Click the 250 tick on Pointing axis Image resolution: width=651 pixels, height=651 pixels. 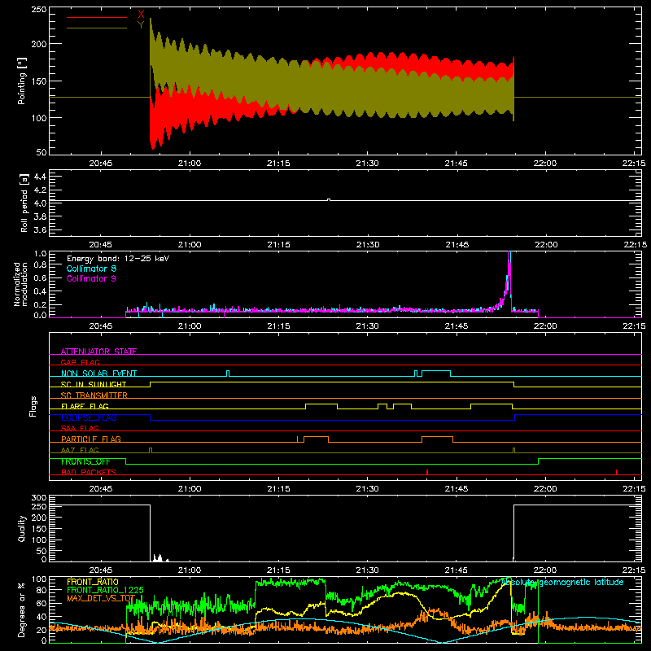click(x=39, y=10)
